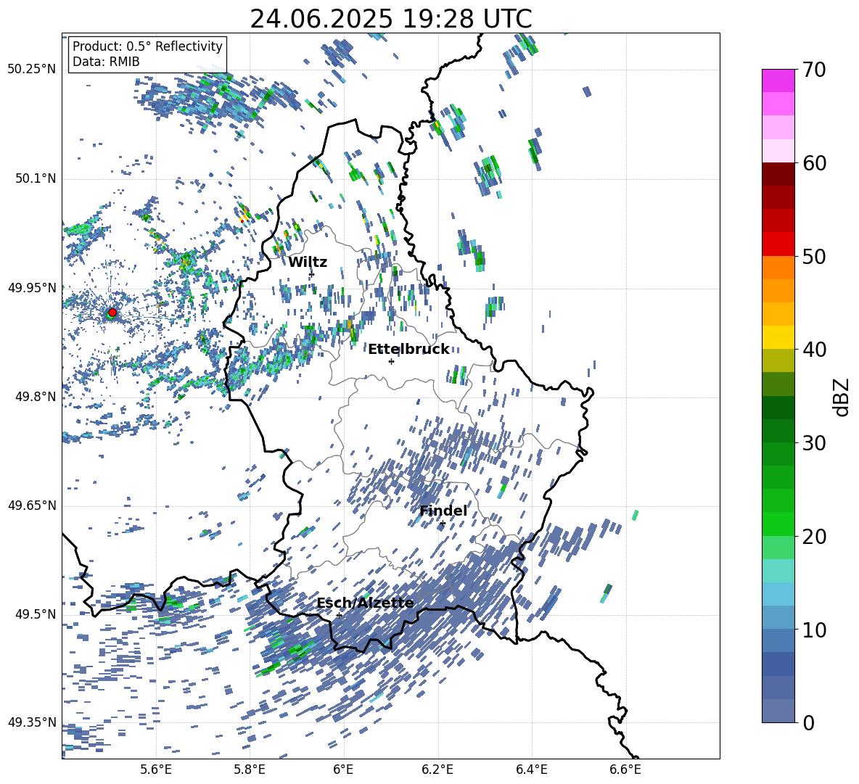Click the Ettelbruck cross marker
Screen dimensions: 859x784
click(391, 361)
